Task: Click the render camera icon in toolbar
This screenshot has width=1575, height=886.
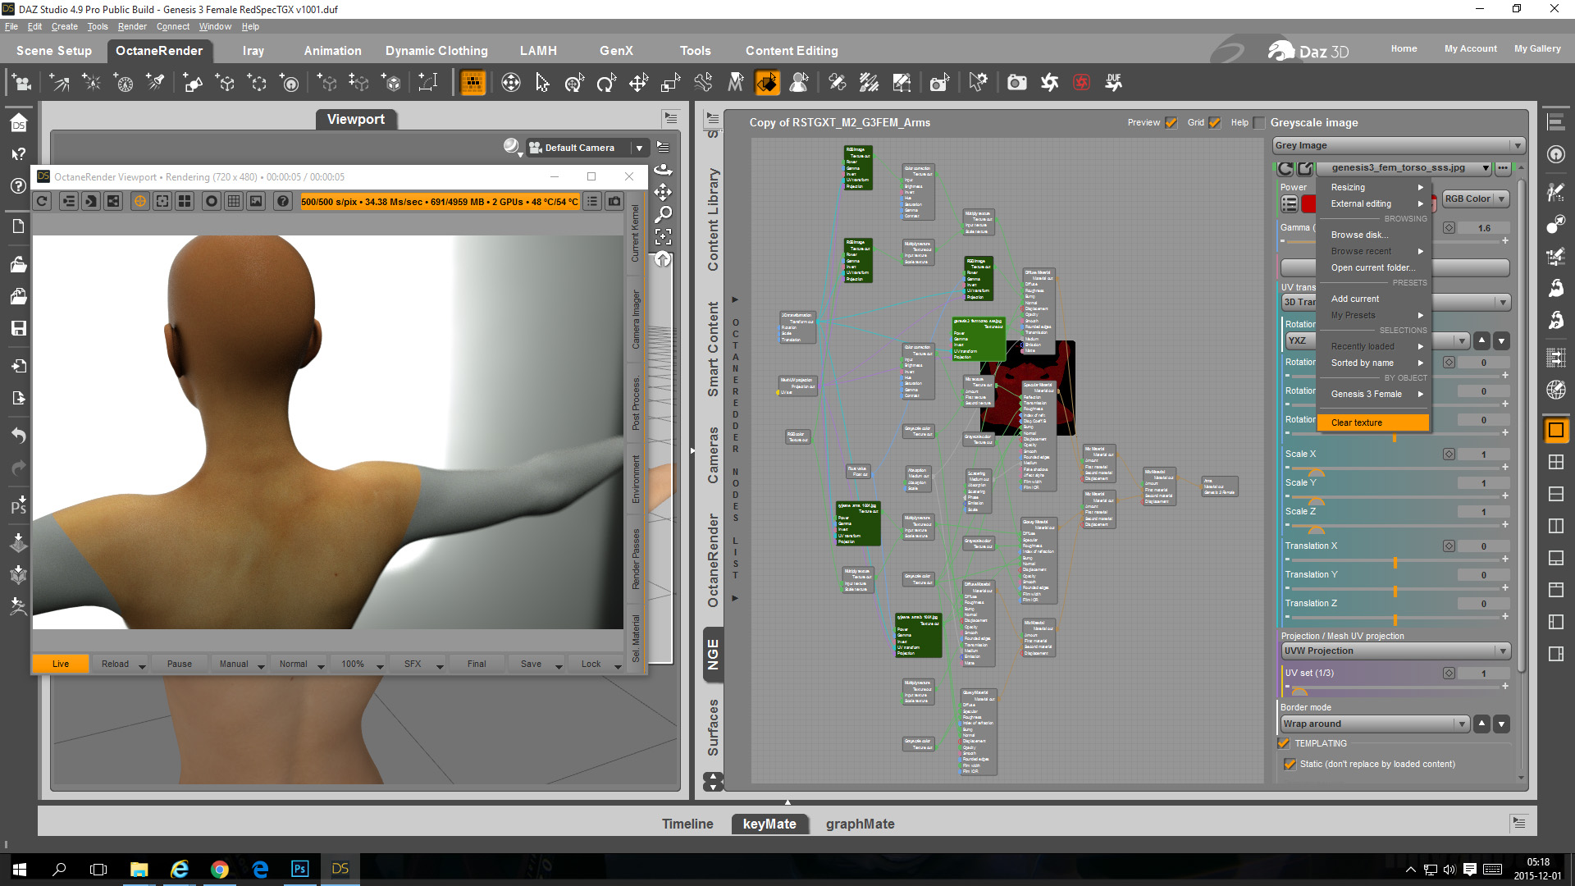Action: [1016, 83]
